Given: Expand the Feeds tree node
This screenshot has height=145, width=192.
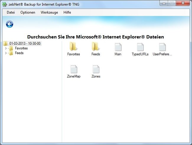Looking at the screenshot, I should pyautogui.click(x=6, y=53).
